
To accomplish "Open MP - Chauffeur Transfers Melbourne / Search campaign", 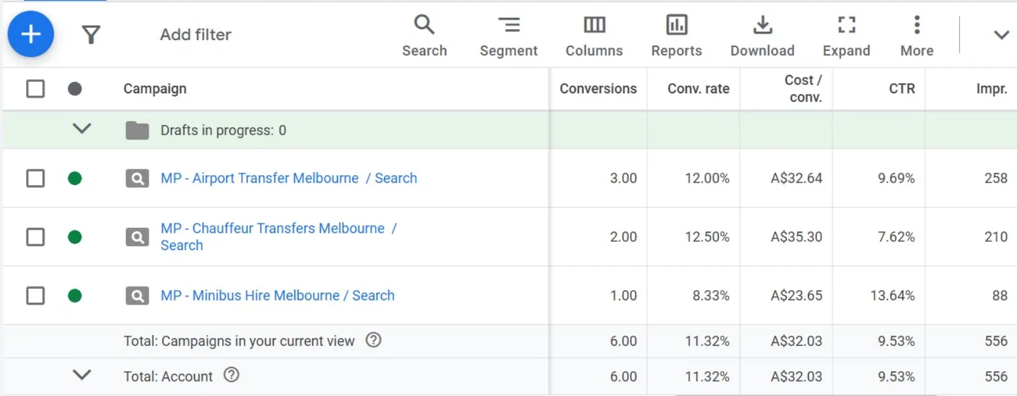I will pyautogui.click(x=278, y=237).
